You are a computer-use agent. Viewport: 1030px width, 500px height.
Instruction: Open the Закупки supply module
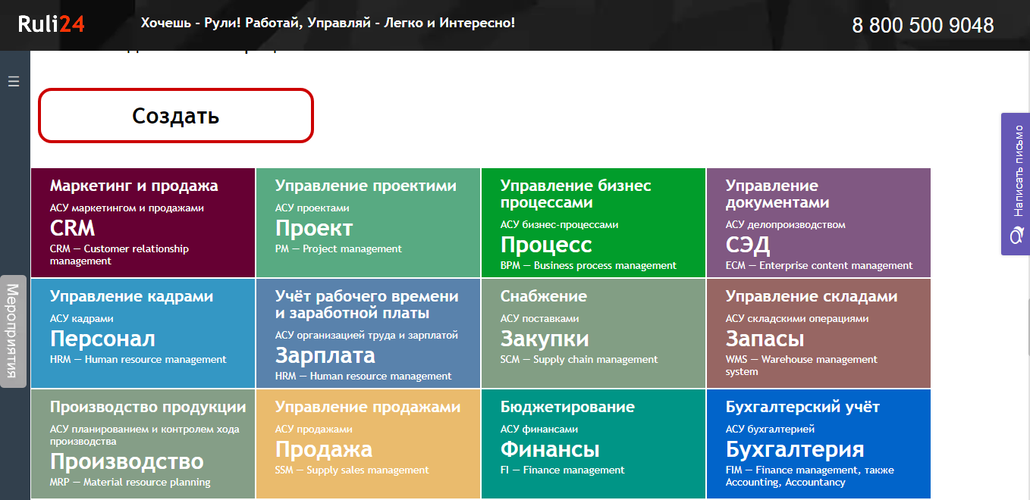click(593, 333)
